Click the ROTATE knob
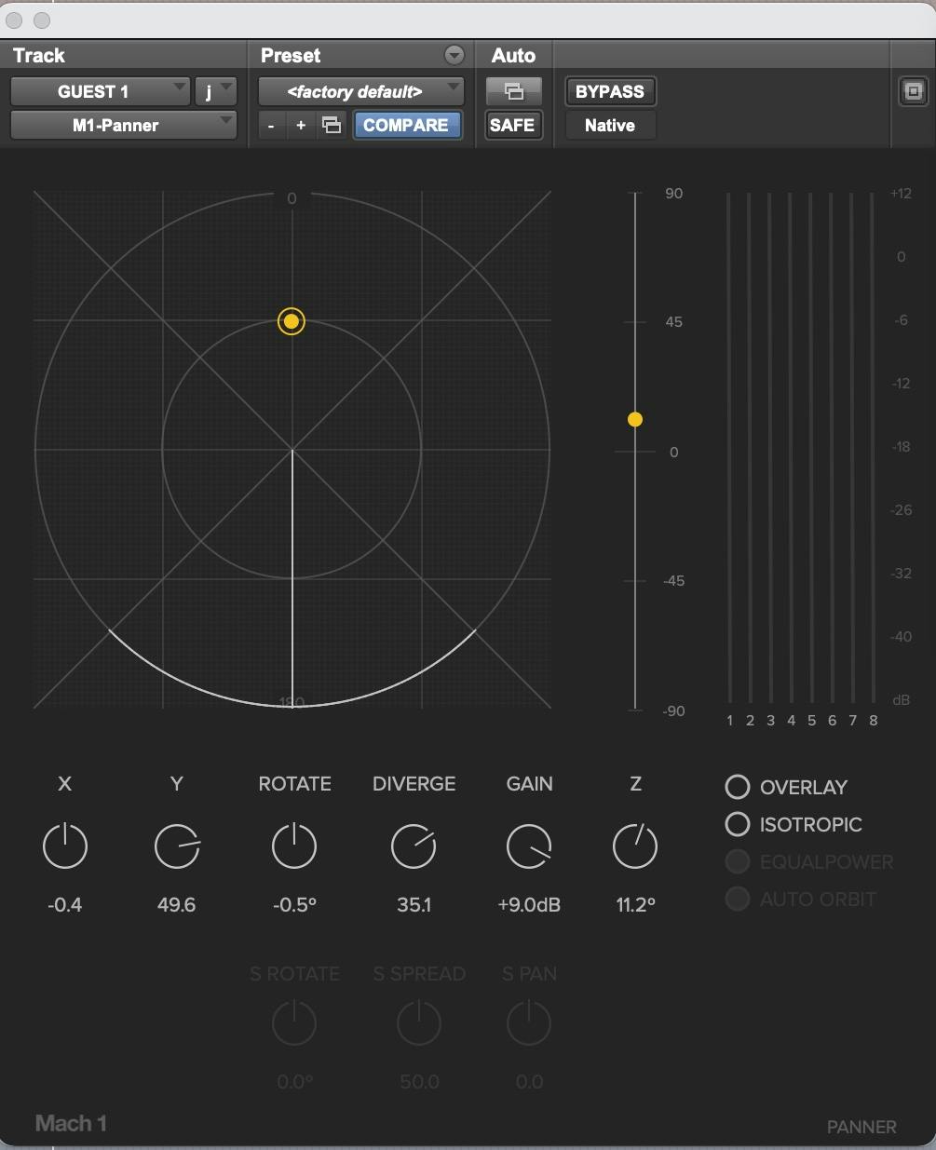 (x=294, y=846)
